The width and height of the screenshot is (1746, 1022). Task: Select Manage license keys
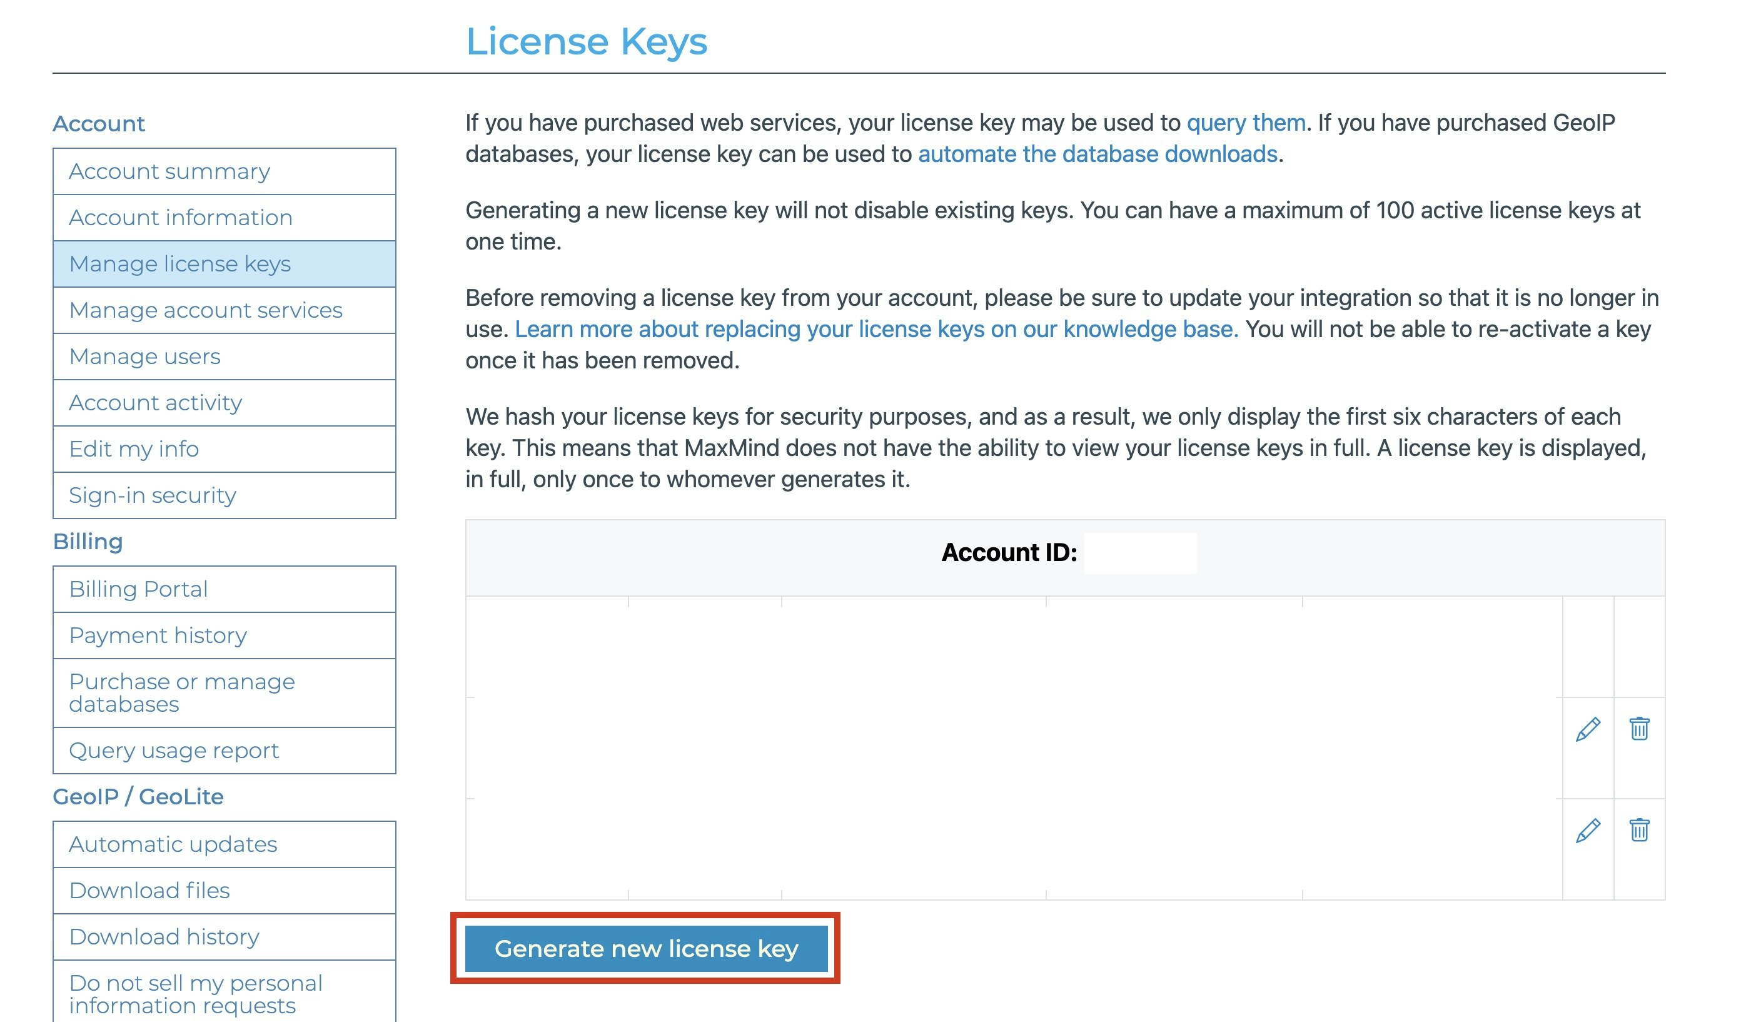click(180, 264)
